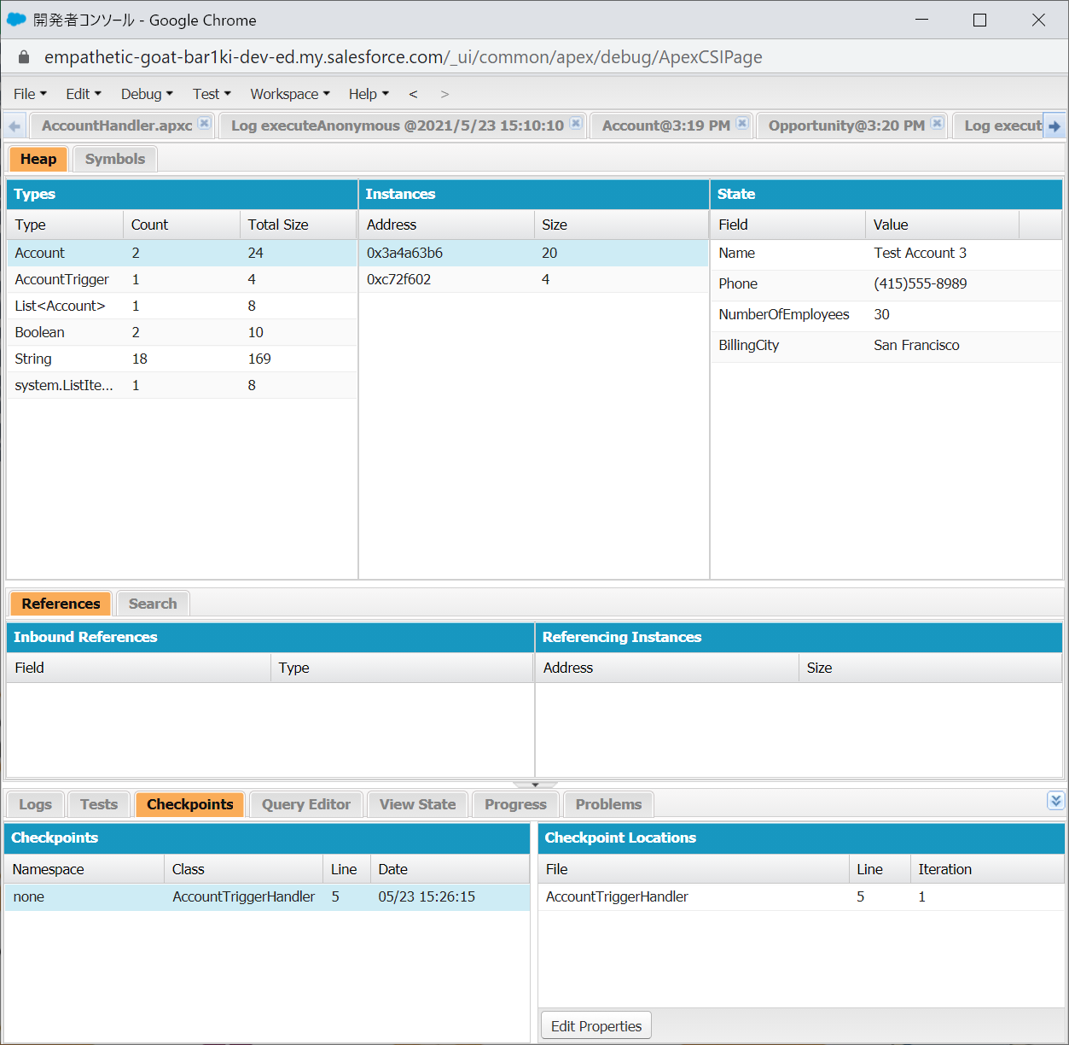Open the Progress tab
The height and width of the screenshot is (1045, 1069).
pos(515,804)
